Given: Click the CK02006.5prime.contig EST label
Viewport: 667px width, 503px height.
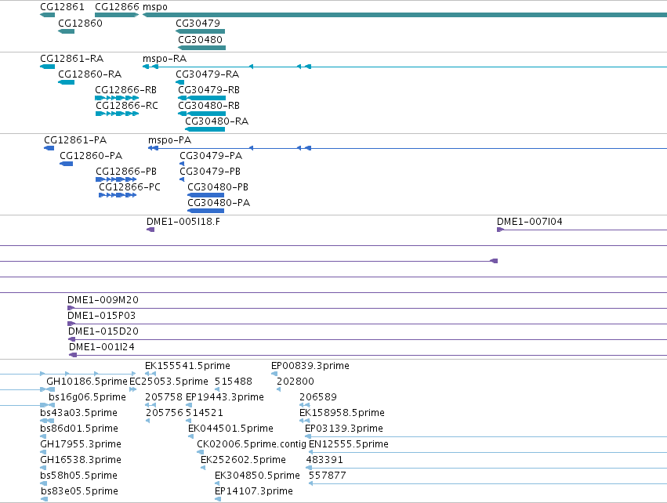Looking at the screenshot, I should point(252,444).
